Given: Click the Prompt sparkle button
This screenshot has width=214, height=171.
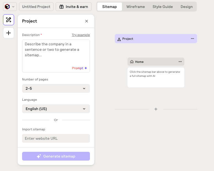Looking at the screenshot, I should coord(79,68).
